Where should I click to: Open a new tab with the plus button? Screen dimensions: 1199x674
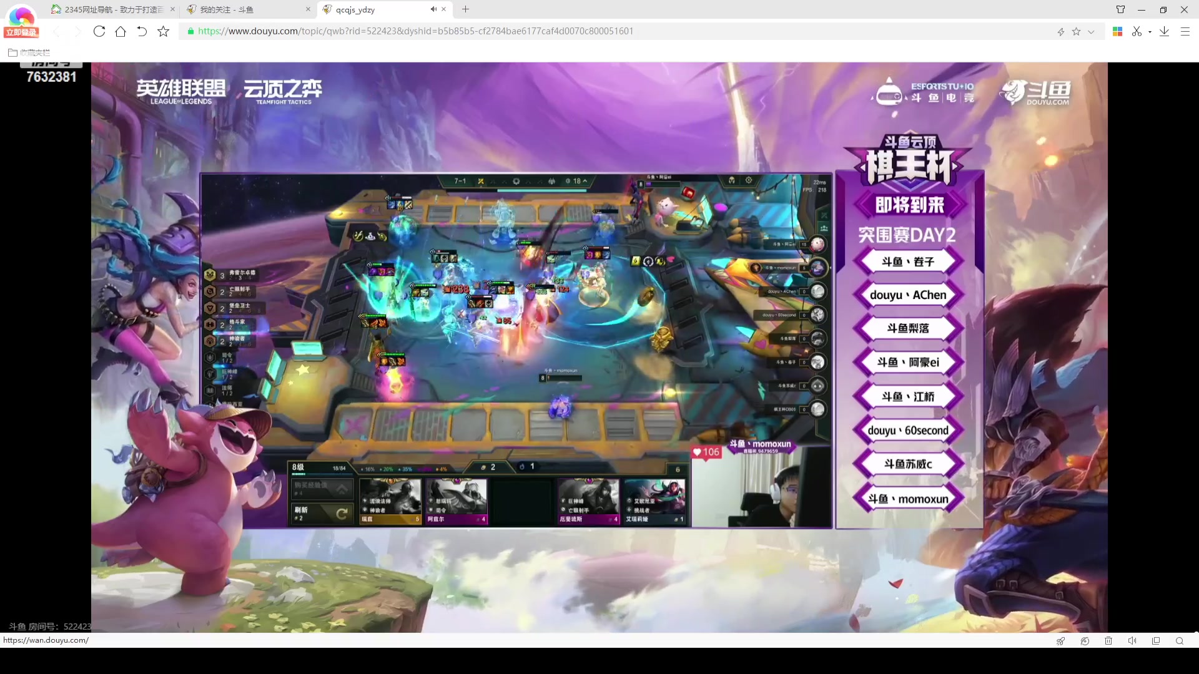[x=465, y=9]
